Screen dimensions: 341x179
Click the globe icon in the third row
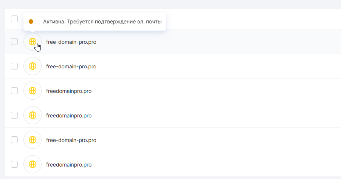(x=33, y=91)
